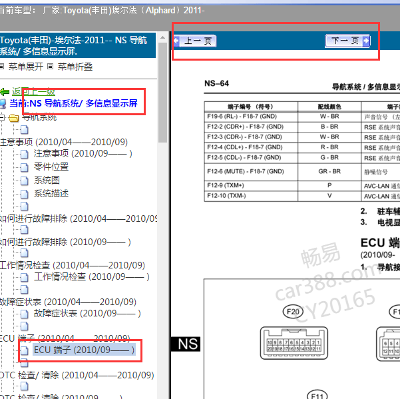Click table cell F12-9 (TXM+)

point(251,186)
